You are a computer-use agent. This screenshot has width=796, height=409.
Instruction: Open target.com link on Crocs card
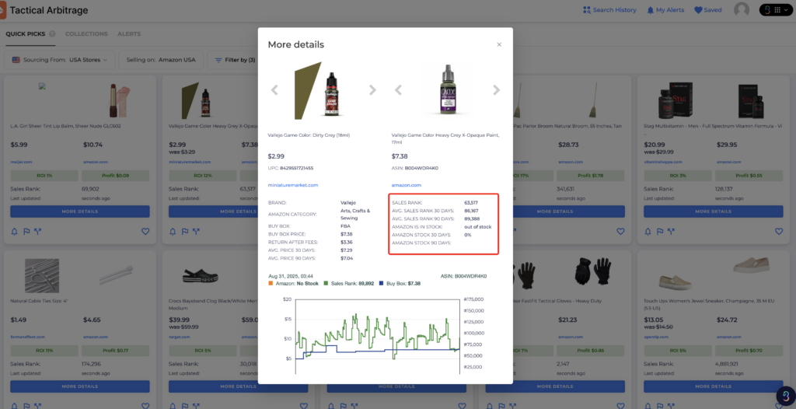click(x=180, y=337)
